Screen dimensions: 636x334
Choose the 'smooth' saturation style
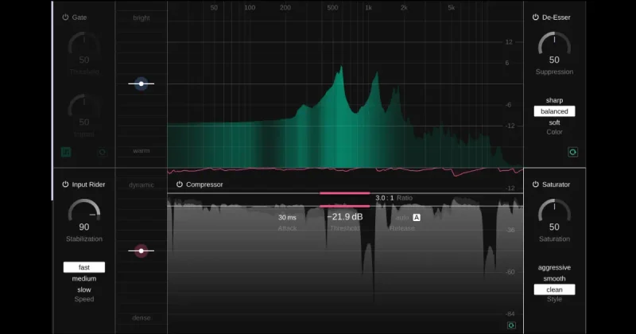(x=554, y=278)
